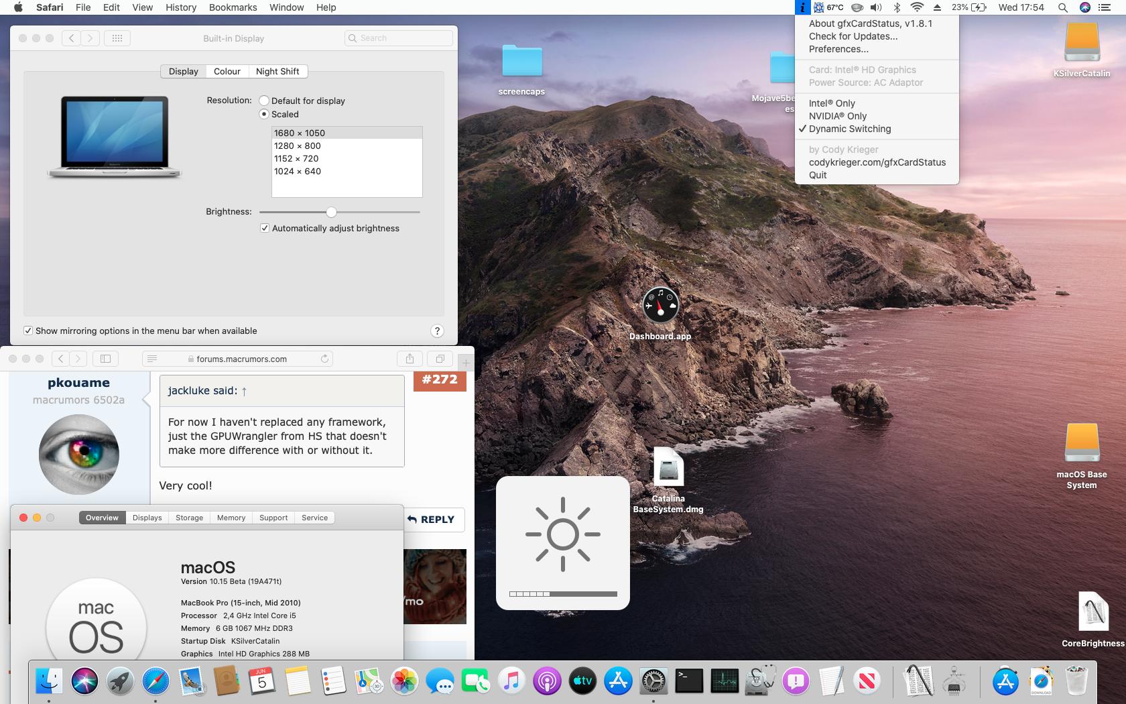Open Notification Centre list icon
The width and height of the screenshot is (1126, 704).
coord(1105,7)
